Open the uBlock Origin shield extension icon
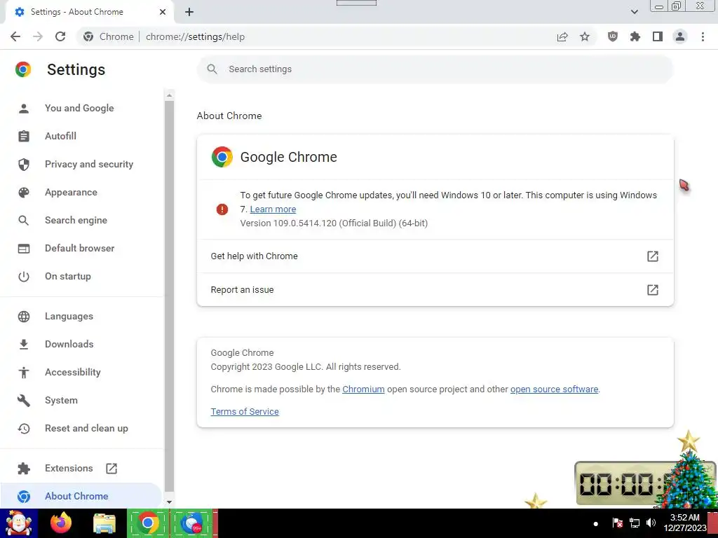Image resolution: width=718 pixels, height=538 pixels. (612, 36)
